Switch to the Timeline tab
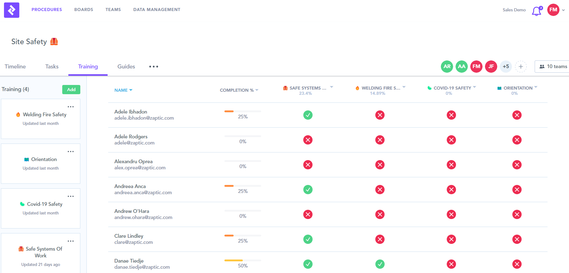Viewport: 569px width, 273px height. (15, 67)
